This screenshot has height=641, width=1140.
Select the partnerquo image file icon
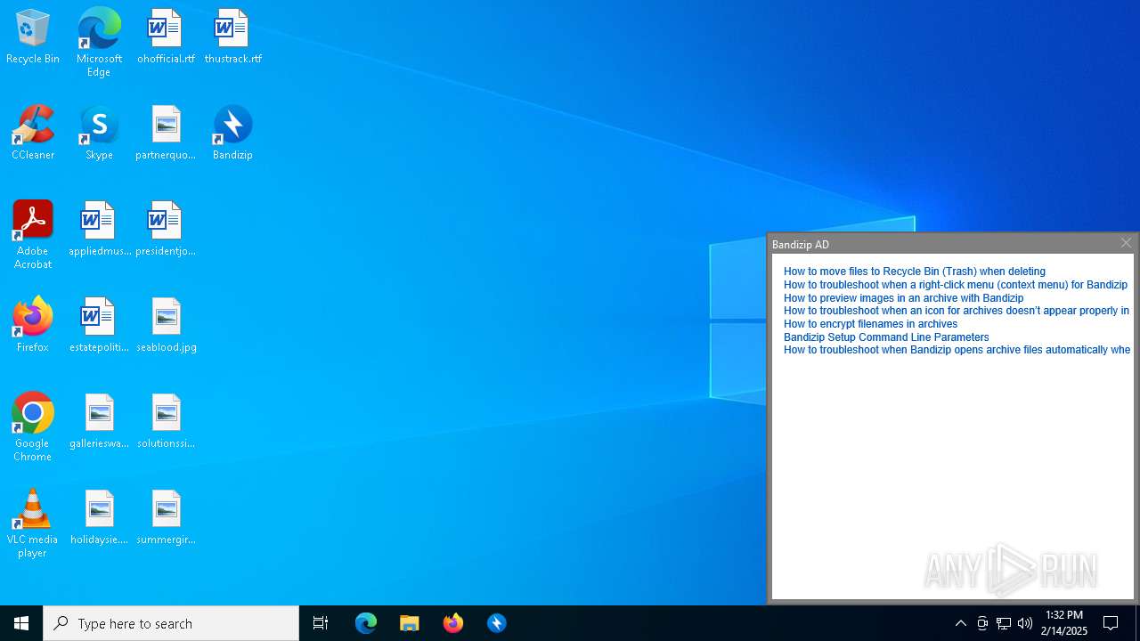(166, 134)
